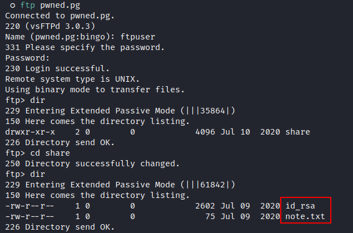The image size is (353, 233).
Task: Click the id_rsa filename
Action: (300, 206)
